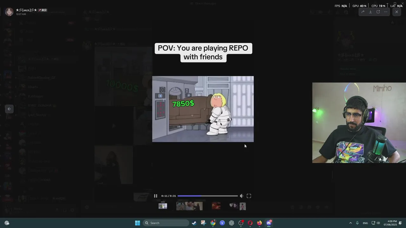Open the weather widget in taskbar corner
The width and height of the screenshot is (406, 228).
coord(7,223)
